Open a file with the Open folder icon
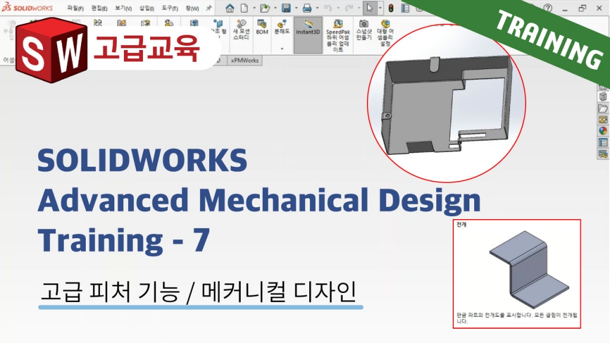The width and height of the screenshot is (610, 343). (x=264, y=8)
